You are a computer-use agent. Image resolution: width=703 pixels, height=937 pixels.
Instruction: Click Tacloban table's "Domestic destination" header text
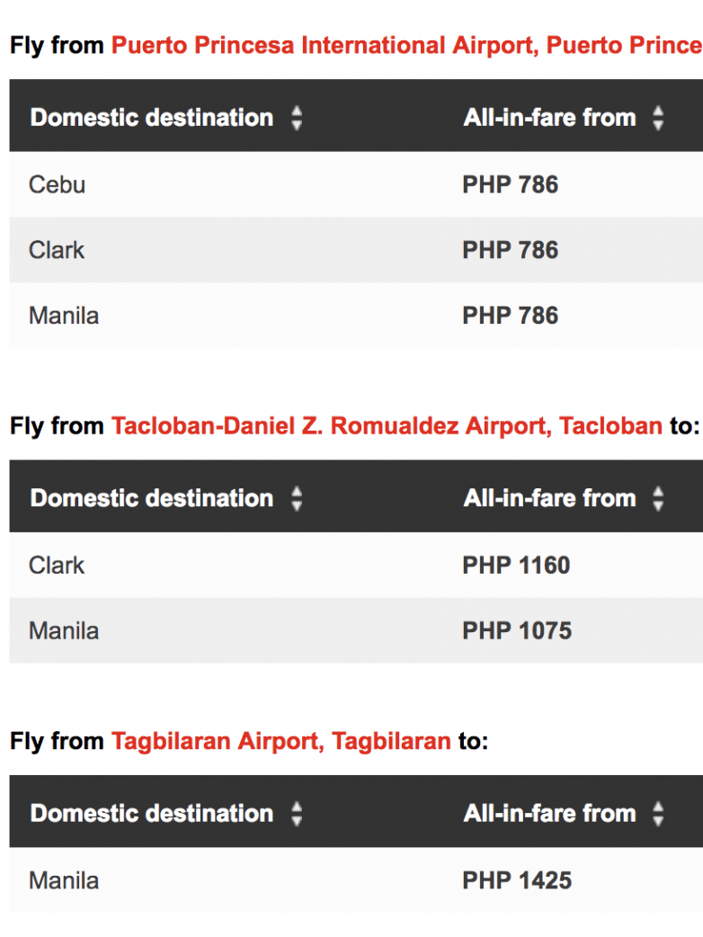[x=151, y=498]
